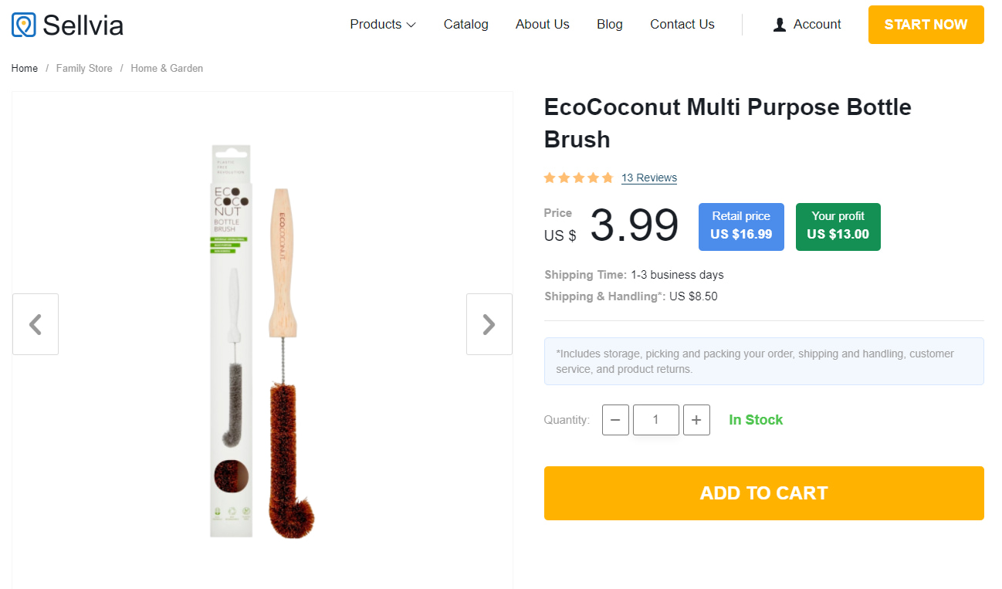Go to the About Us page
Viewport: 1002px width, 589px height.
click(542, 25)
